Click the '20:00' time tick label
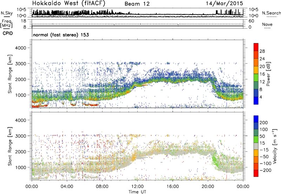Screen dimensions: 281x194 (x=208, y=187)
